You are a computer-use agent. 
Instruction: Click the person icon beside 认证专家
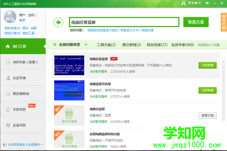(x=8, y=78)
